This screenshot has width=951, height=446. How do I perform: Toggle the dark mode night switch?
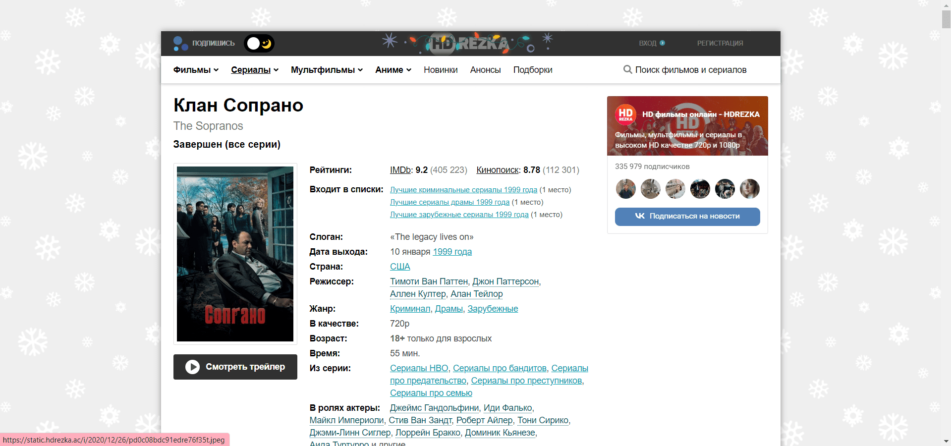[259, 44]
